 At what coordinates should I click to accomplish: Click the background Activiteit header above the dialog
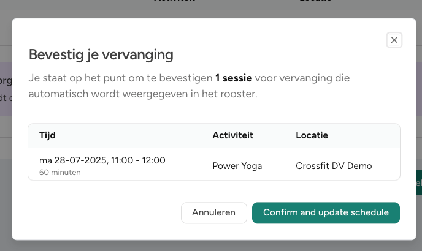point(175,1)
